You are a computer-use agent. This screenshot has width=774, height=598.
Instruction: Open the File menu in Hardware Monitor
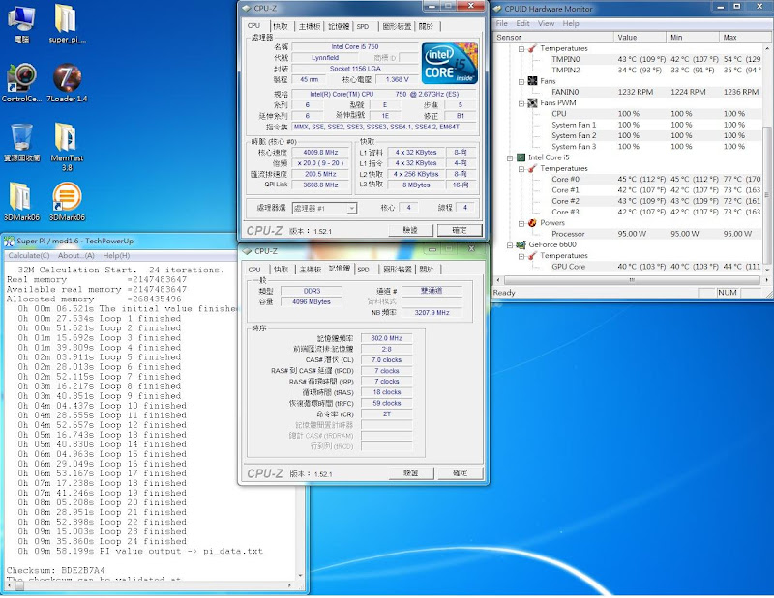click(501, 23)
